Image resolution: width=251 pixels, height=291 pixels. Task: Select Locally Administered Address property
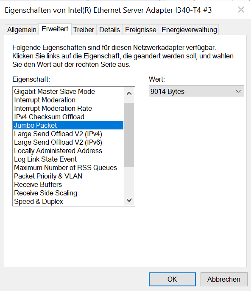tap(68, 151)
